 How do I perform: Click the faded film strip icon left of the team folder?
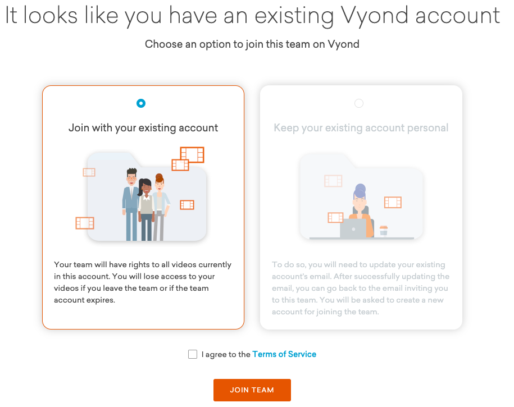[89, 172]
